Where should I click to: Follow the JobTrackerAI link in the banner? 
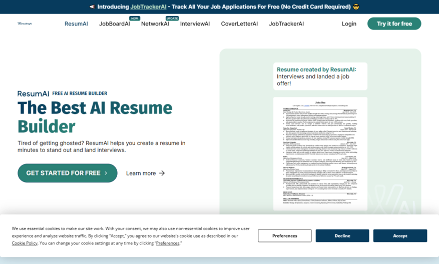[x=148, y=6]
